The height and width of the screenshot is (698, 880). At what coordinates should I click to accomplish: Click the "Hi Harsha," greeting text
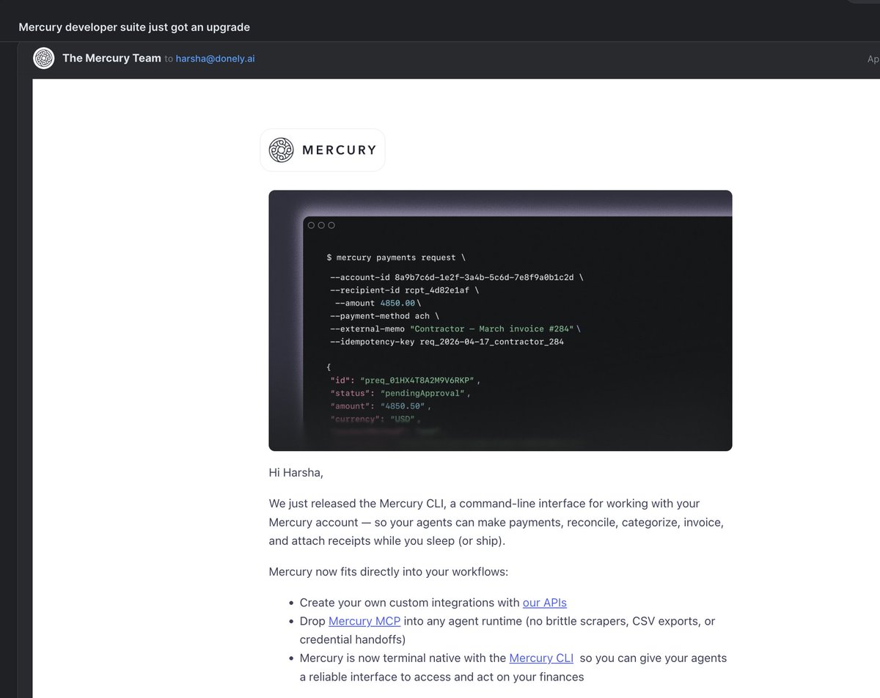pos(296,473)
